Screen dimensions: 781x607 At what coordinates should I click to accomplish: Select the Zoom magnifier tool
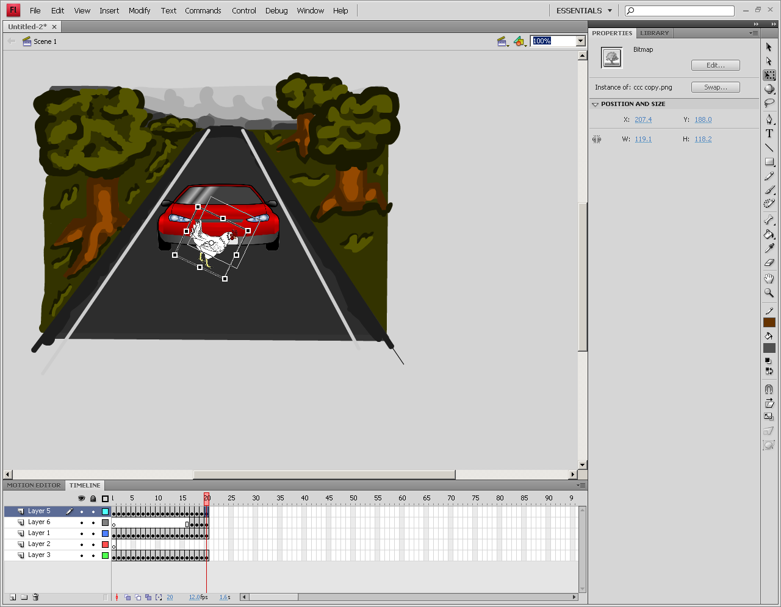[769, 293]
